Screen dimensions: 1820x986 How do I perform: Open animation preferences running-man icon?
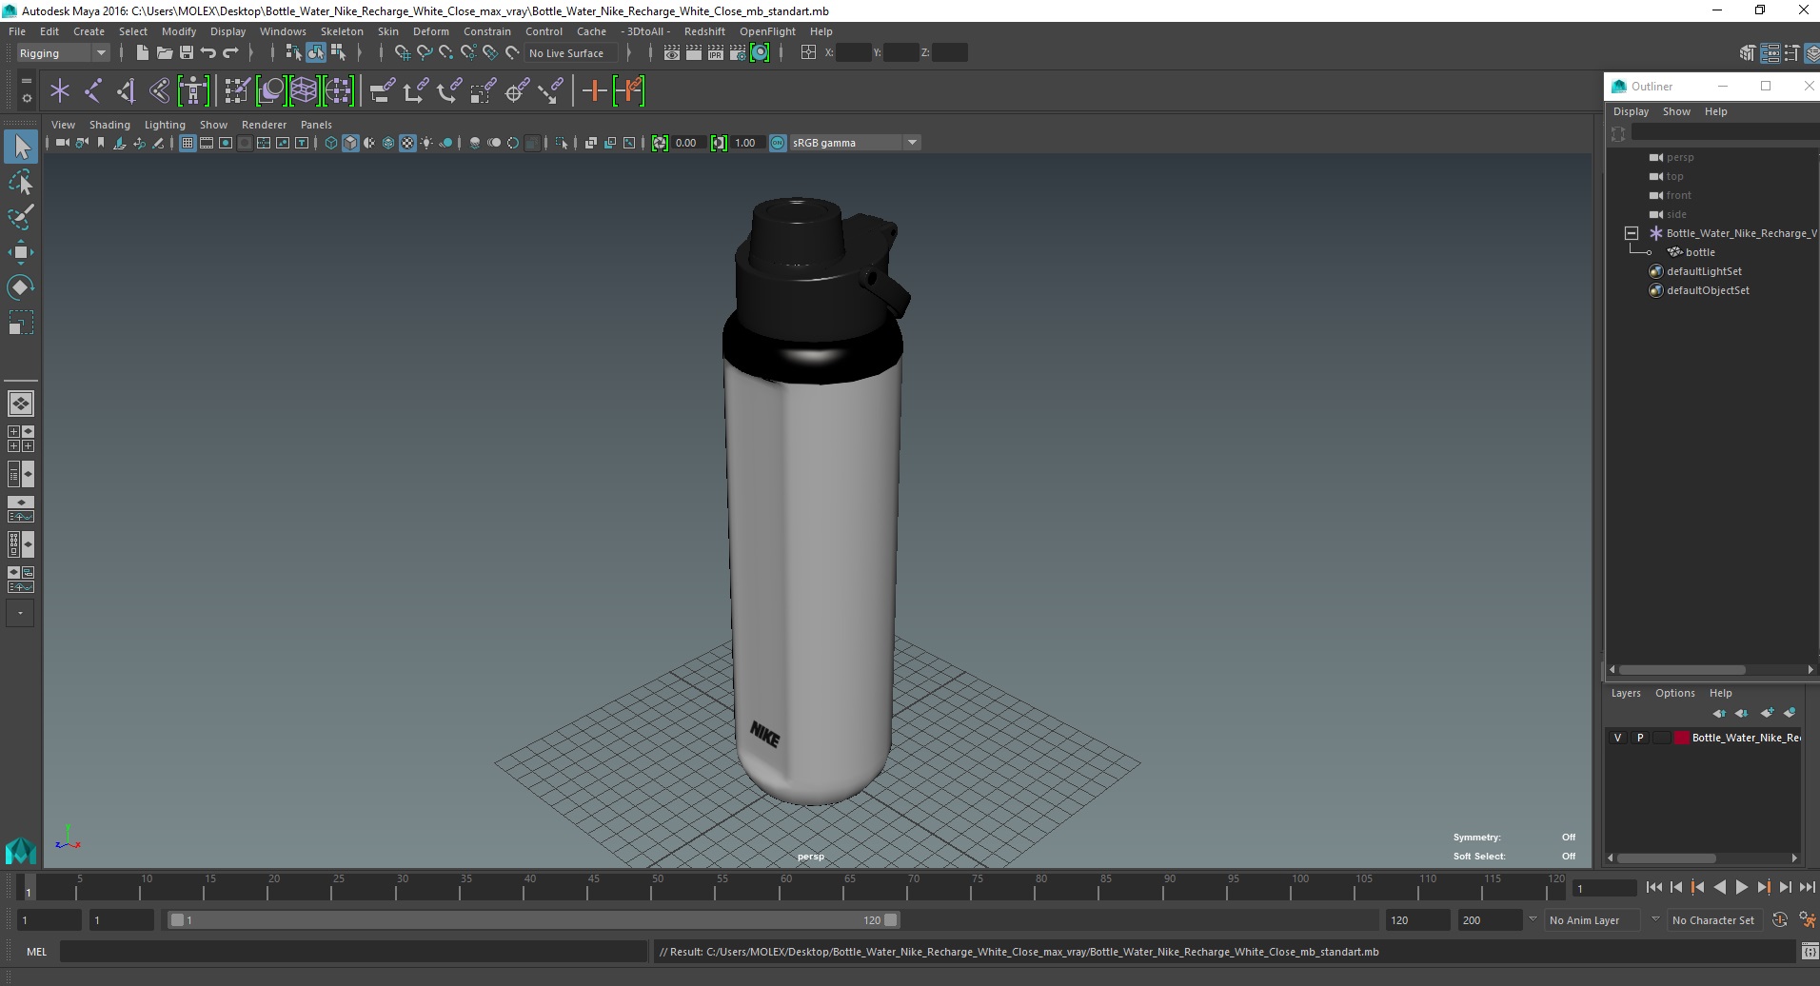tap(1807, 920)
